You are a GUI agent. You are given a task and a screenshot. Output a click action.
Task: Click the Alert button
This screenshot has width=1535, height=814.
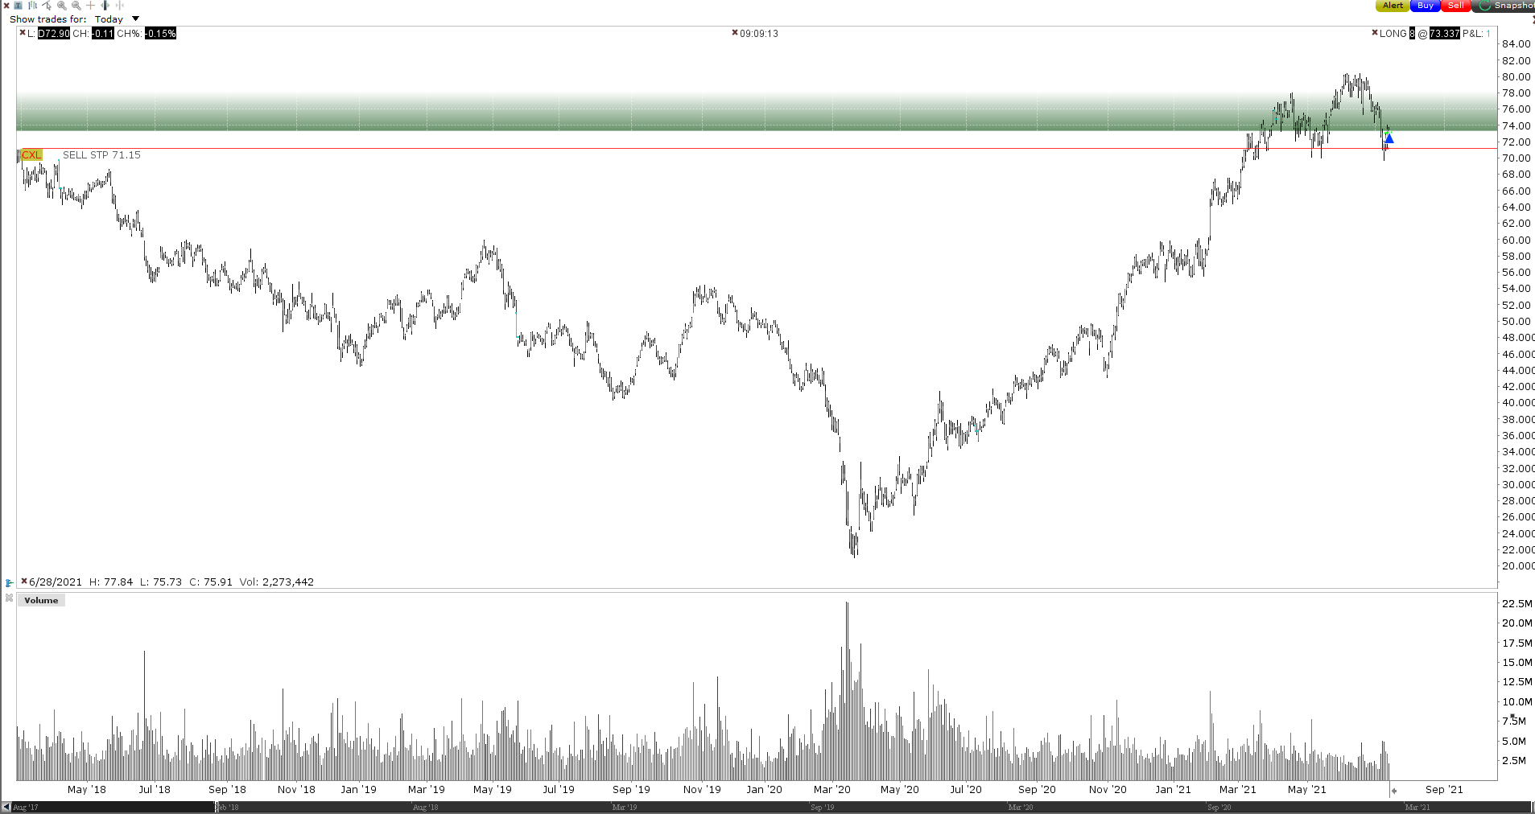(x=1393, y=6)
